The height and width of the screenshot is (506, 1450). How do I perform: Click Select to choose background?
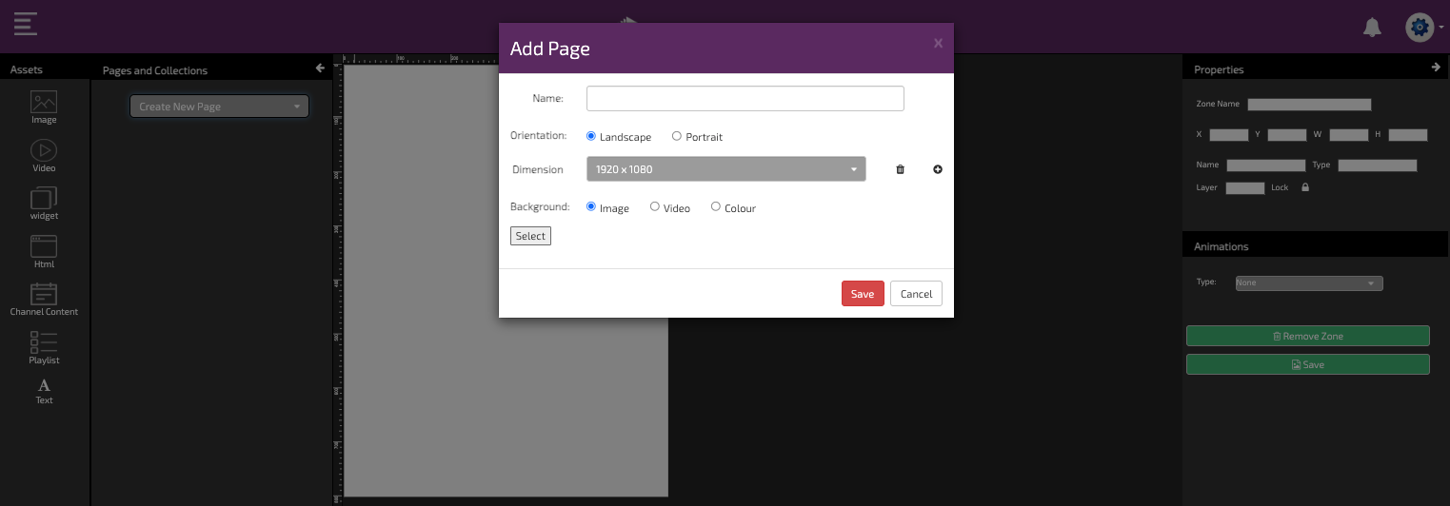click(x=530, y=236)
